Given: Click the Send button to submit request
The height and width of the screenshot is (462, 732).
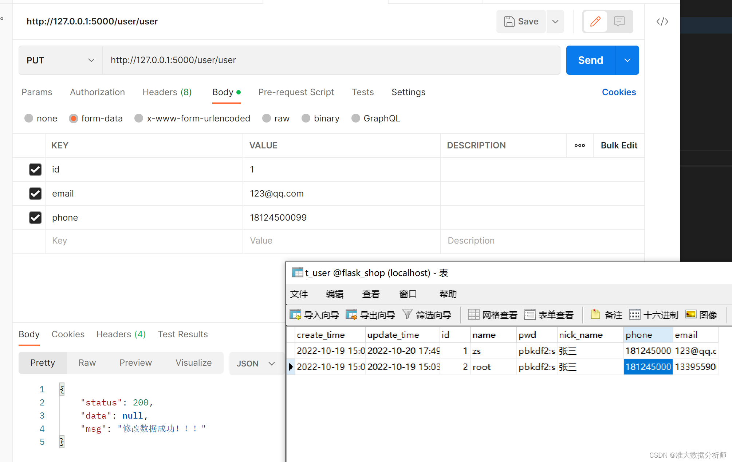Looking at the screenshot, I should (x=591, y=60).
